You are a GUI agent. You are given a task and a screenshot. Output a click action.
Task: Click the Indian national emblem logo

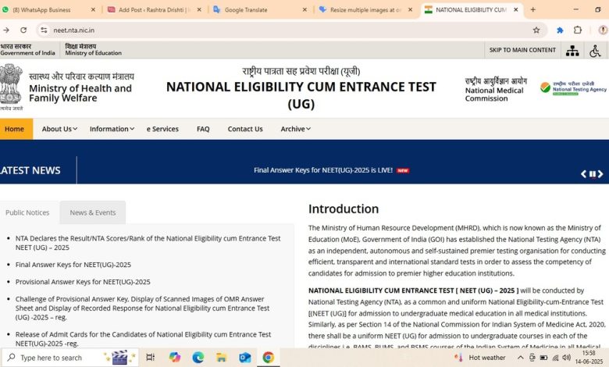(x=11, y=86)
